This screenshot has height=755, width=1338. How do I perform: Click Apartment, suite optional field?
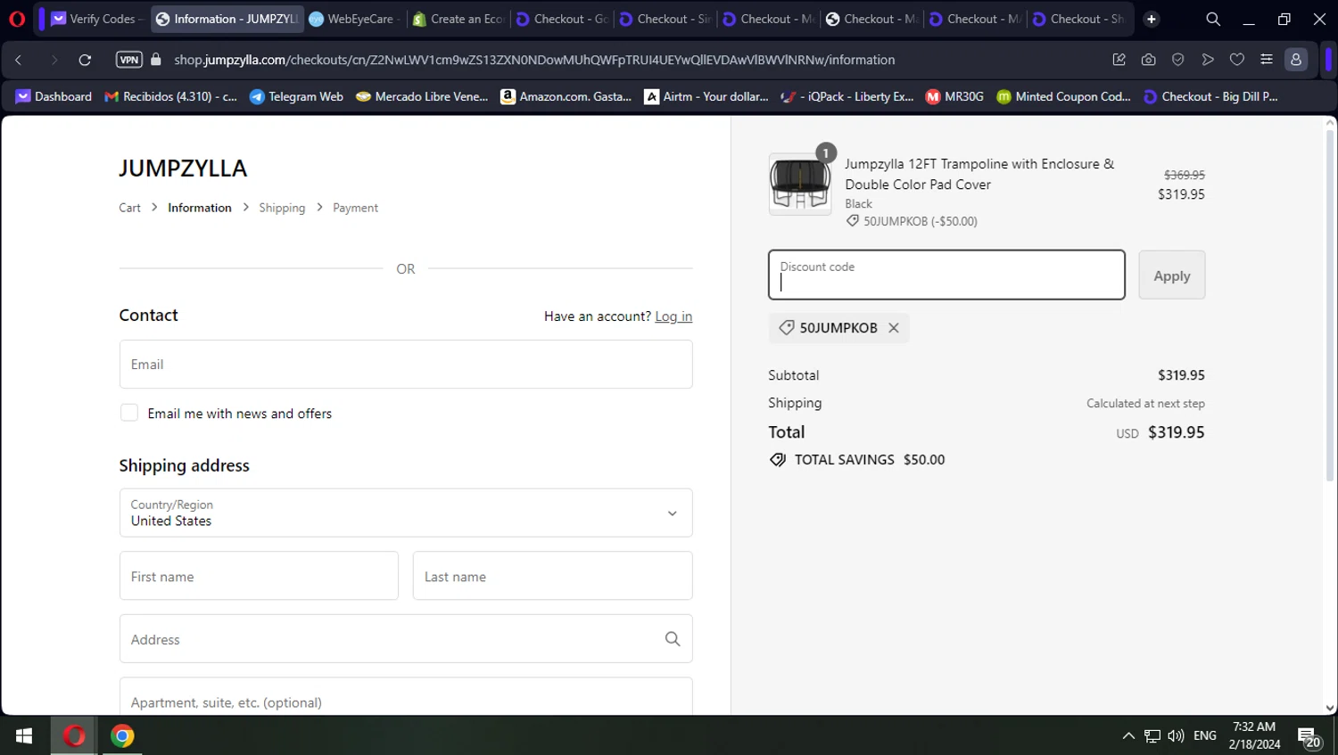click(406, 697)
